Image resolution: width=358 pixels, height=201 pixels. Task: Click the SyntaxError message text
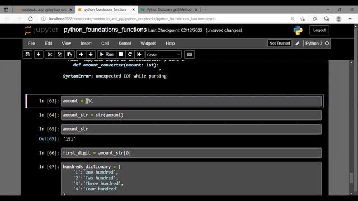(115, 76)
